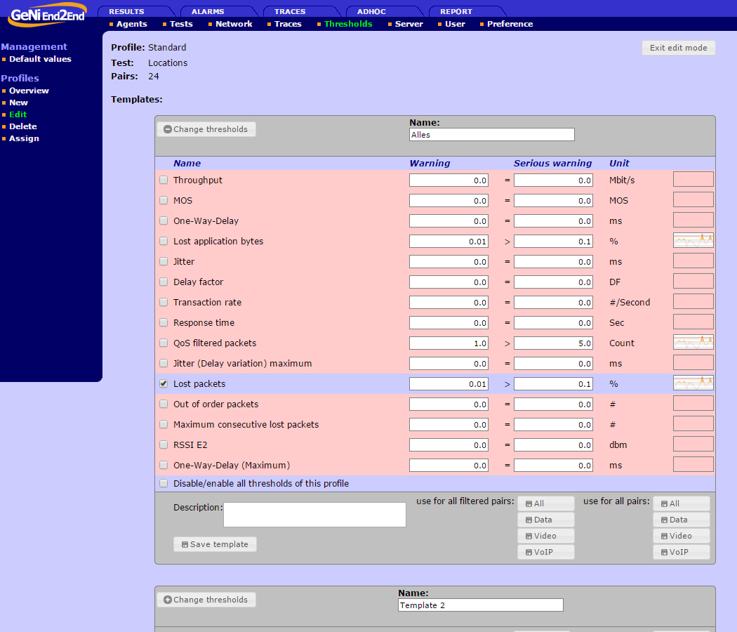Enable the Lost application bytes checkbox

point(164,242)
